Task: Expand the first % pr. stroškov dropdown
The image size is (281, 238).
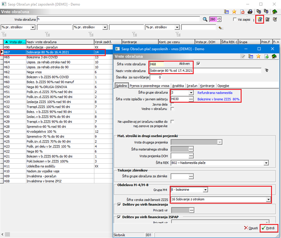Action: (33, 28)
